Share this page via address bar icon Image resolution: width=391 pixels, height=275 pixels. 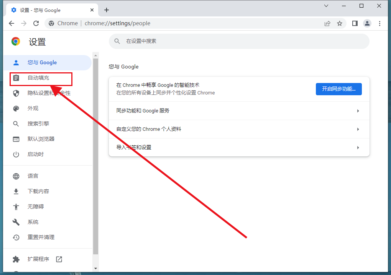327,23
